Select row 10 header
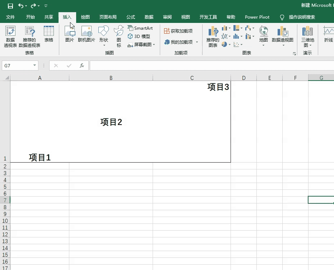Viewport: 334px width, 270px height. tap(5, 221)
